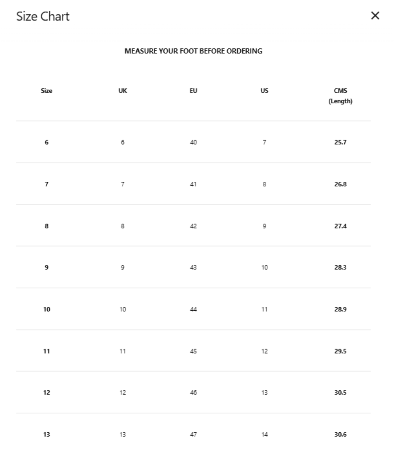Select the 30.6 cm length value
Viewport: 394px width, 472px height.
click(x=340, y=435)
